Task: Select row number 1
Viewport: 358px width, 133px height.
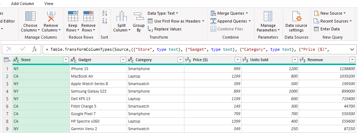Action: (x=7, y=68)
